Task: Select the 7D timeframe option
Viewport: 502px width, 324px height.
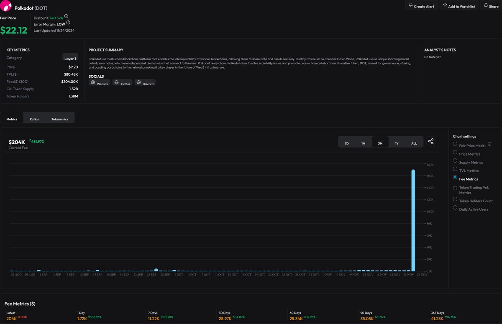Action: click(346, 143)
